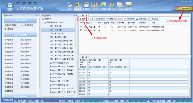Collapse the 行业经济数据库 section header
Screen dimensions: 193x103
click(20, 35)
